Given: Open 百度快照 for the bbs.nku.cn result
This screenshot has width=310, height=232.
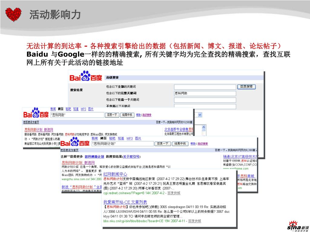Looking at the screenshot, I should tap(195, 221).
